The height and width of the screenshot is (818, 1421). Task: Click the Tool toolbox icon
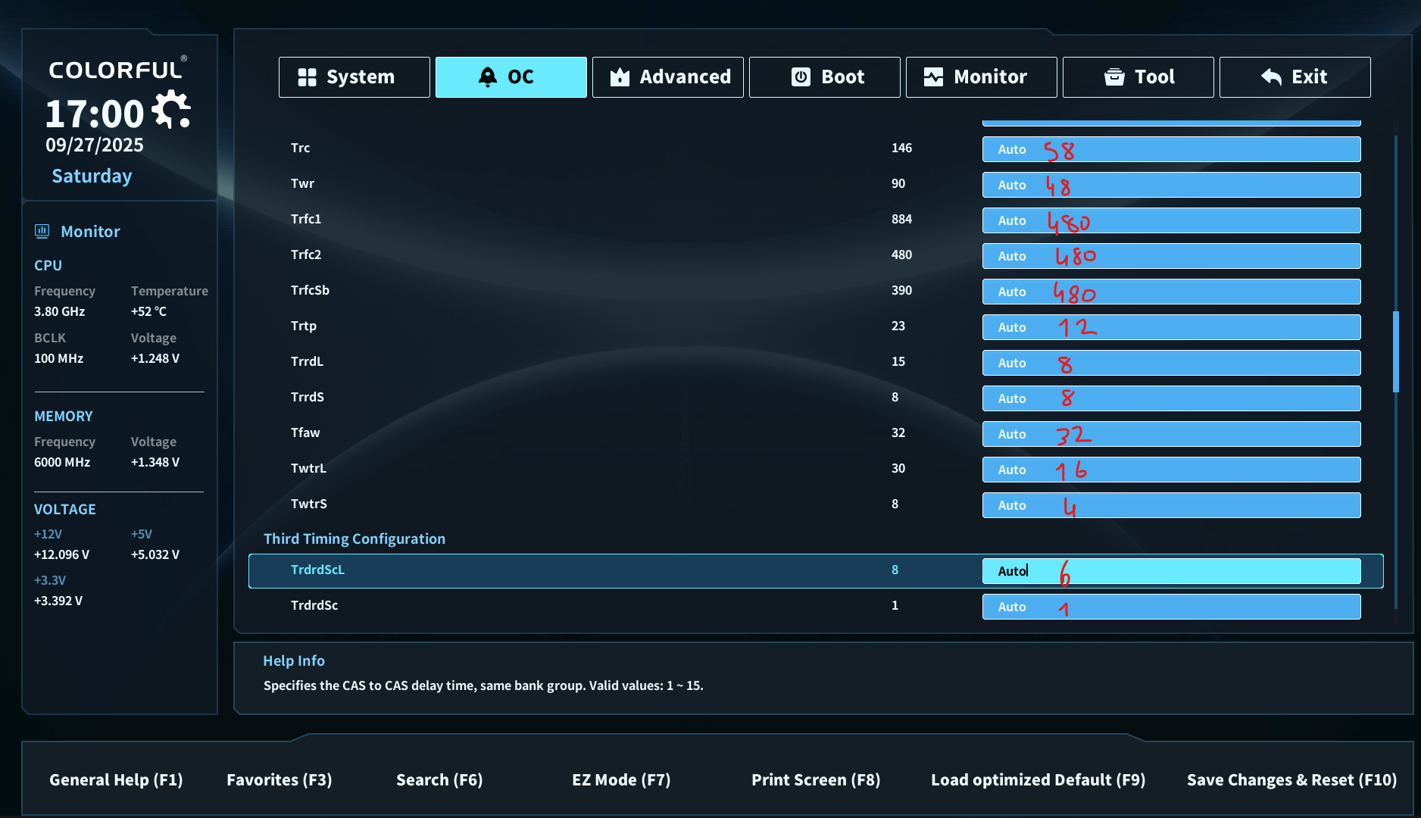1114,77
